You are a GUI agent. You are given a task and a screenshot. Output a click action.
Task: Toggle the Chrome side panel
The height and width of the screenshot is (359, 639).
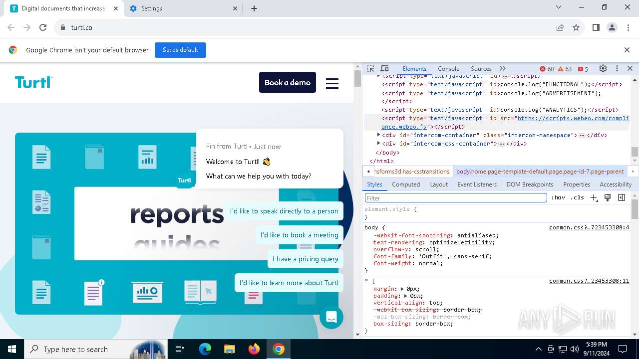pos(596,27)
